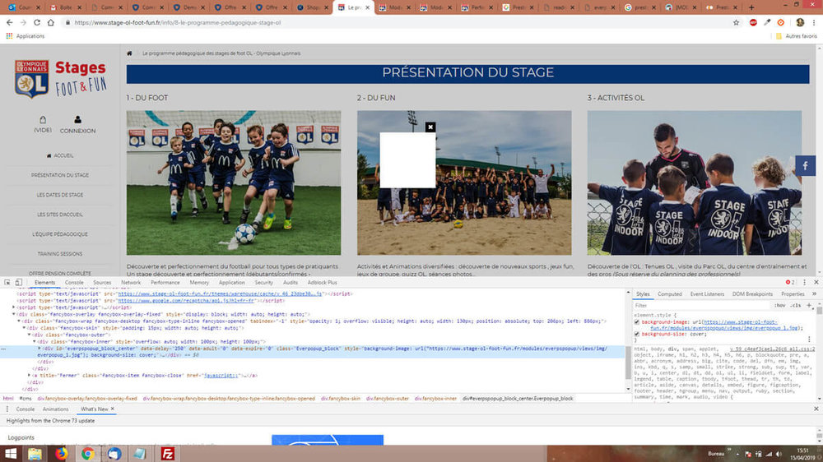
Task: Collapse the fancybox-overlay div node
Action: click(14, 314)
